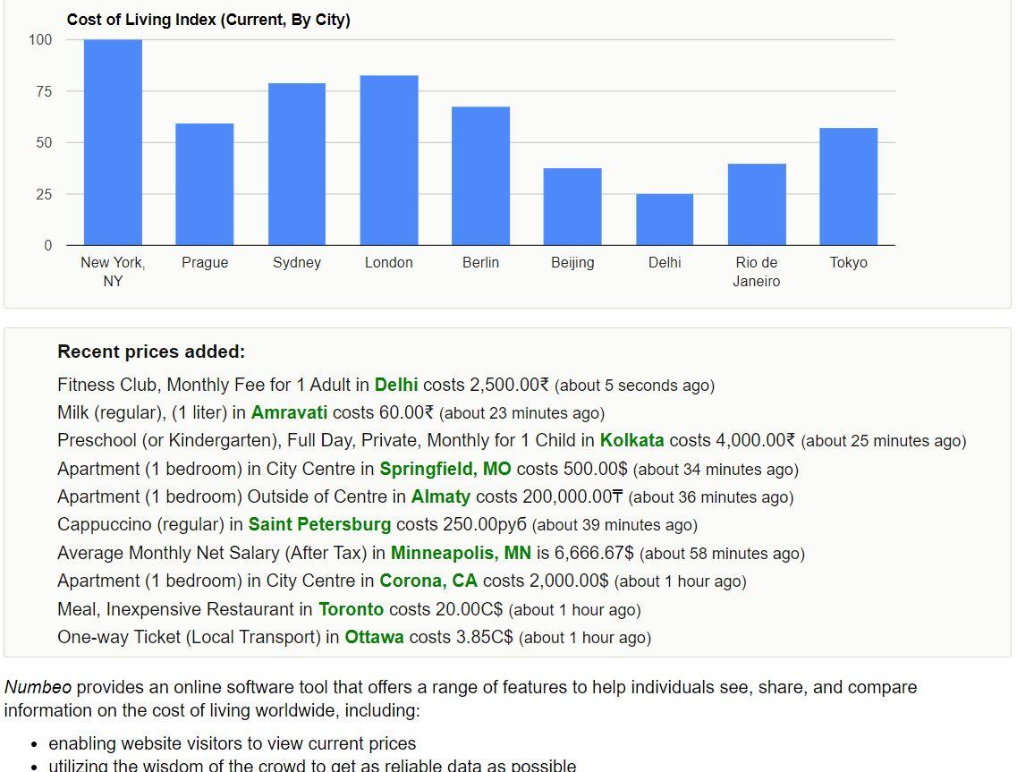This screenshot has height=772, width=1017.
Task: Click the 'costs 2,500.00₹' price text
Action: pyautogui.click(x=486, y=385)
